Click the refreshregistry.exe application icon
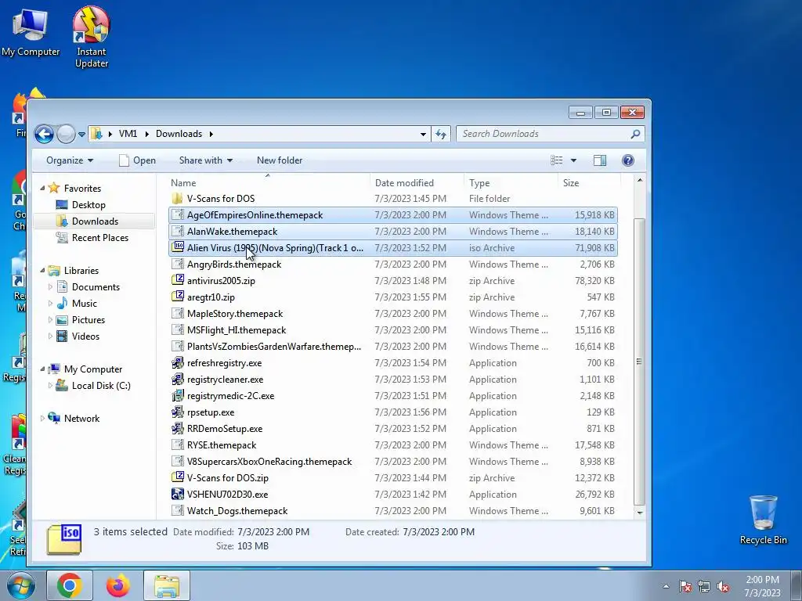 (178, 362)
